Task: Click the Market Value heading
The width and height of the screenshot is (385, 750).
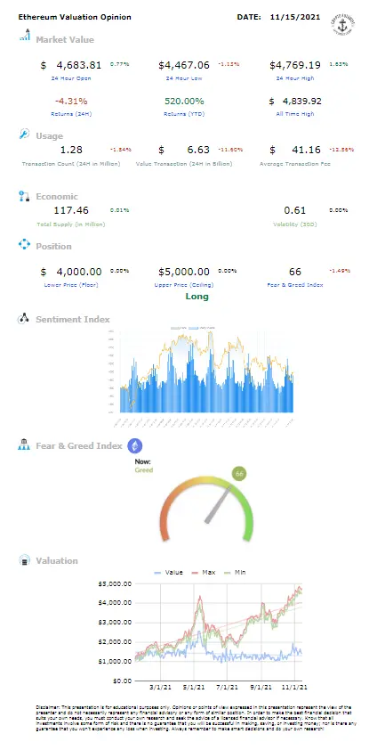Action: coord(65,40)
